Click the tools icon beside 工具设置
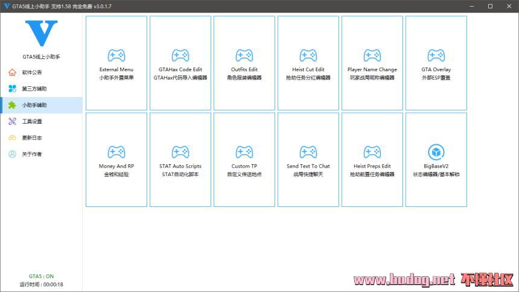 click(12, 121)
